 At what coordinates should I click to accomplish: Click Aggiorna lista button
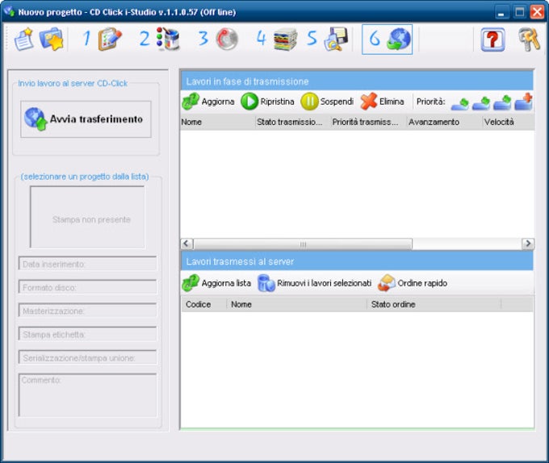tap(216, 283)
